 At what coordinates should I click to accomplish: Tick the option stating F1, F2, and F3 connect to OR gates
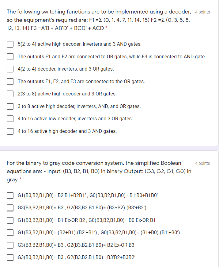click(x=10, y=81)
